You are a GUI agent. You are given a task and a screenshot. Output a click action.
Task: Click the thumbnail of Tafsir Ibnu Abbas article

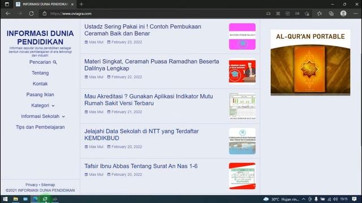click(x=242, y=176)
